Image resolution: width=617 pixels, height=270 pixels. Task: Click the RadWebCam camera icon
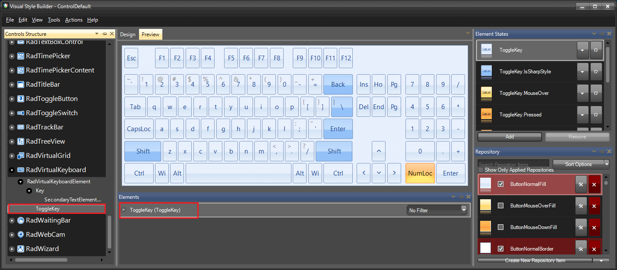[x=20, y=234]
